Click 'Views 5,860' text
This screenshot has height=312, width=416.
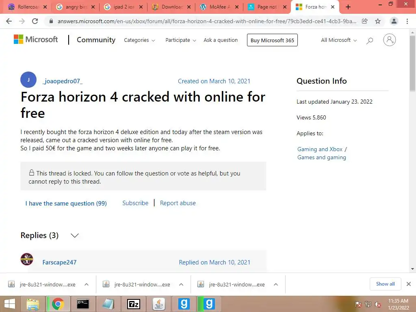(311, 117)
